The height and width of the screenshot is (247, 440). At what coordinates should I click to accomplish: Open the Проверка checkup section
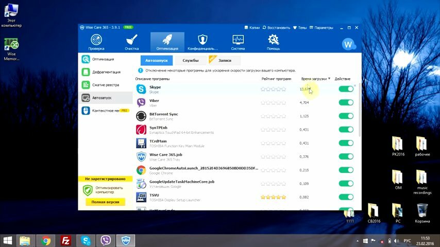pyautogui.click(x=96, y=42)
